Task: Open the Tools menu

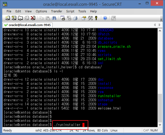Action: click(x=82, y=11)
